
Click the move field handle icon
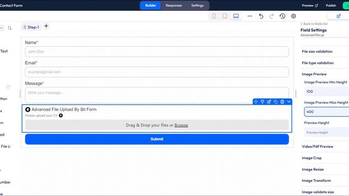pyautogui.click(x=256, y=102)
